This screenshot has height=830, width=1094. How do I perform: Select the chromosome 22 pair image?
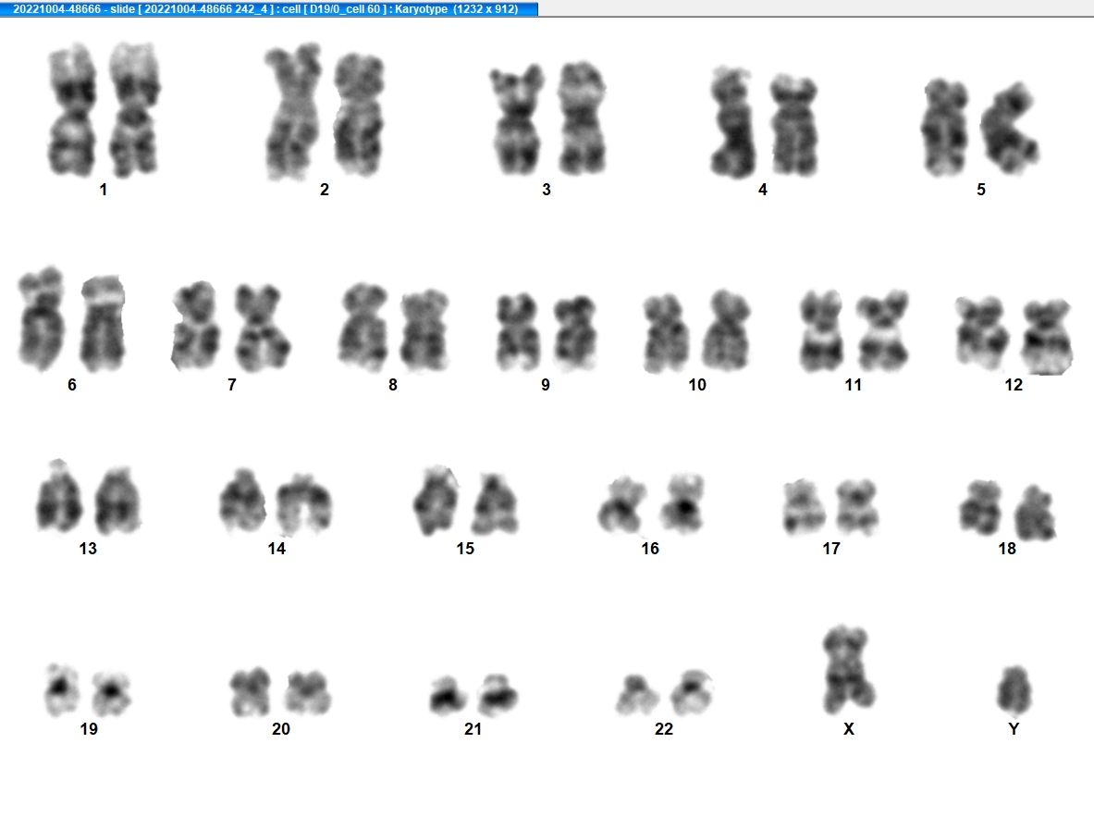pos(664,693)
